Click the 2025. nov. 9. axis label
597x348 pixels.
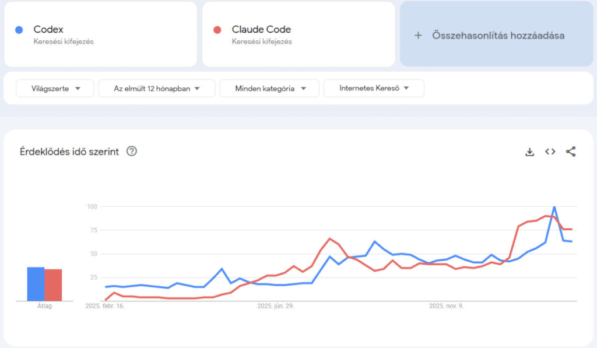[446, 305]
